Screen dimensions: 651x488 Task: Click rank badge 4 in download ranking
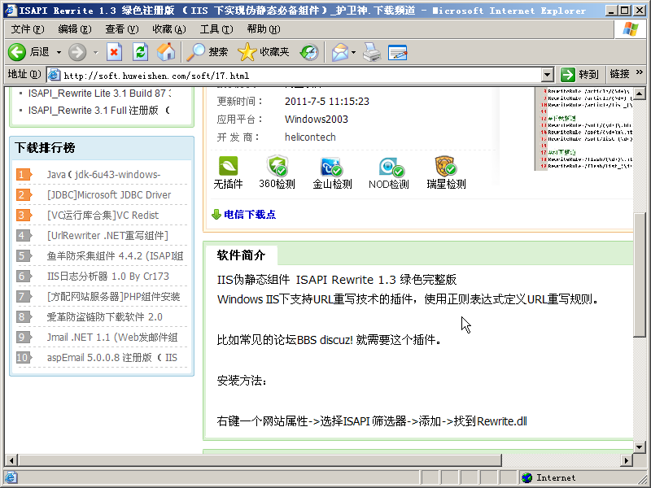pos(24,236)
